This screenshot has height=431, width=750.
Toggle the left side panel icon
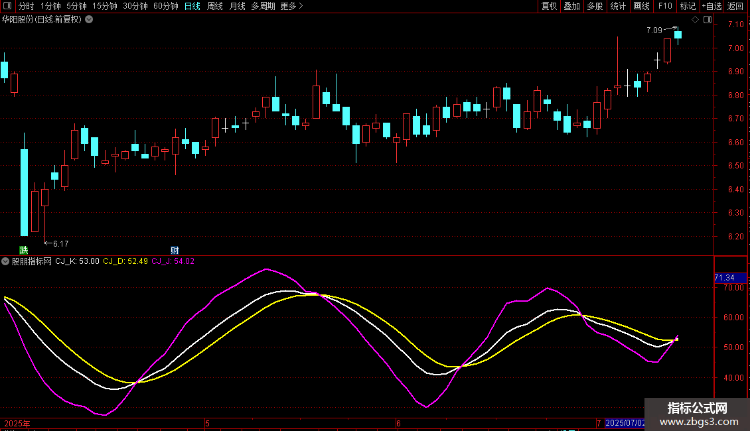click(7, 6)
